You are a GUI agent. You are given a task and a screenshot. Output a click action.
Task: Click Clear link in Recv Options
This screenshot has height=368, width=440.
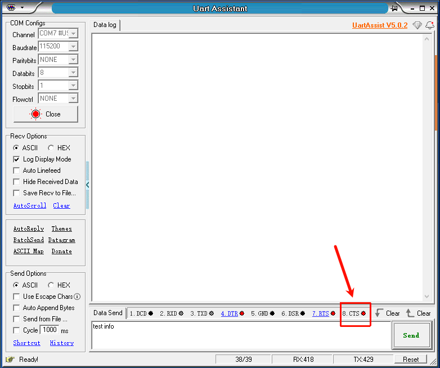61,205
